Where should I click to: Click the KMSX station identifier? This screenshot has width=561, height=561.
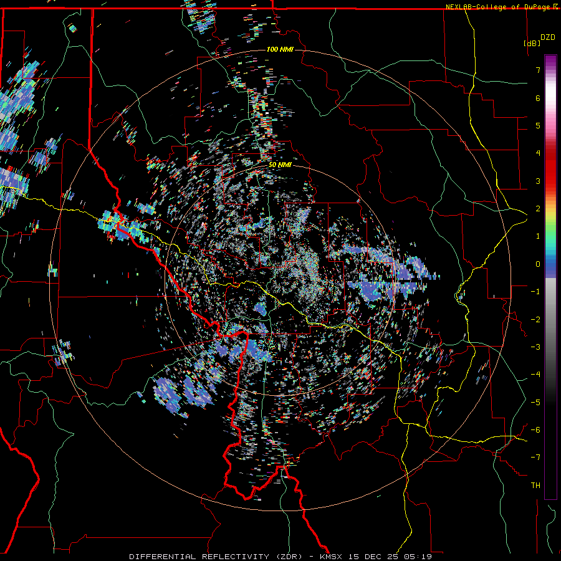(332, 557)
